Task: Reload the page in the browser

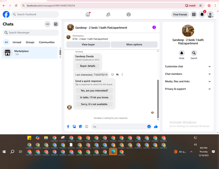Action: (16, 6)
